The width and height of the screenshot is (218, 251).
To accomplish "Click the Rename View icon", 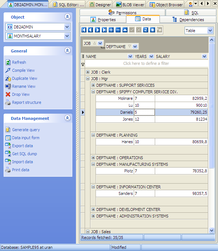I will [x=8, y=86].
